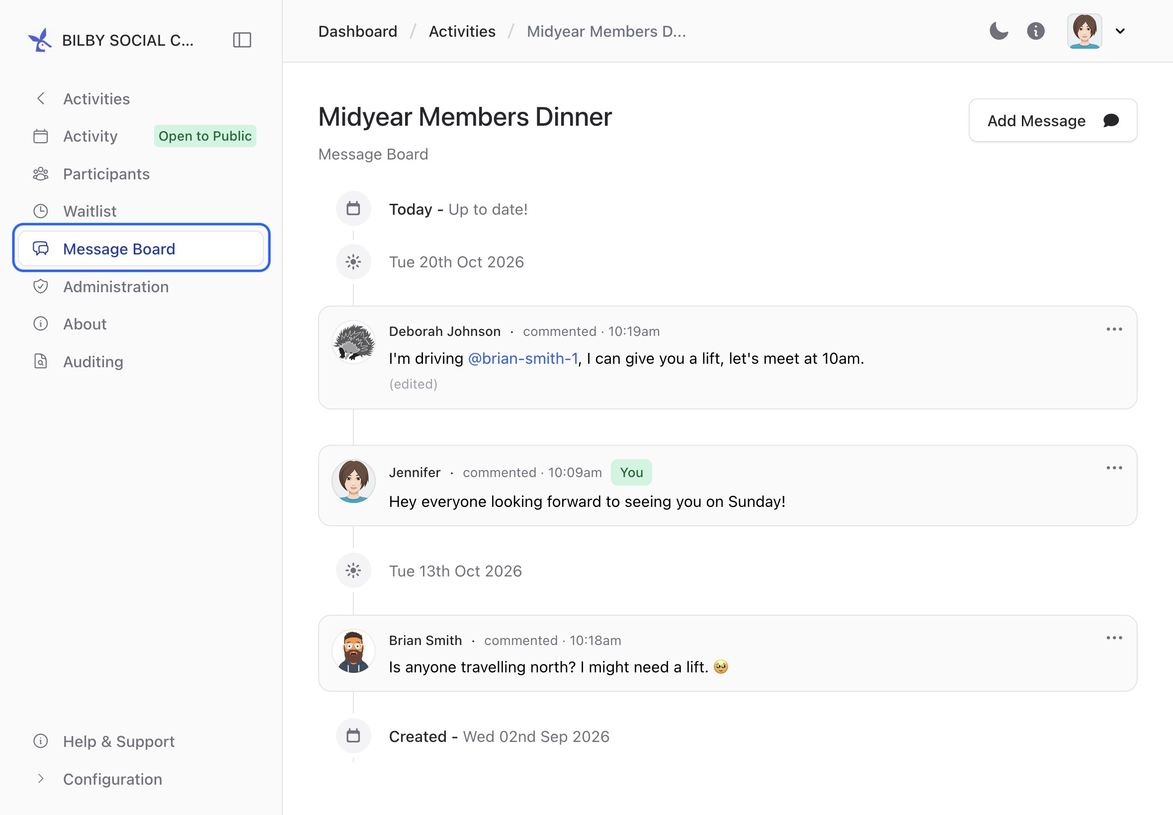Toggle dark mode with moon icon
This screenshot has width=1173, height=815.
[999, 31]
